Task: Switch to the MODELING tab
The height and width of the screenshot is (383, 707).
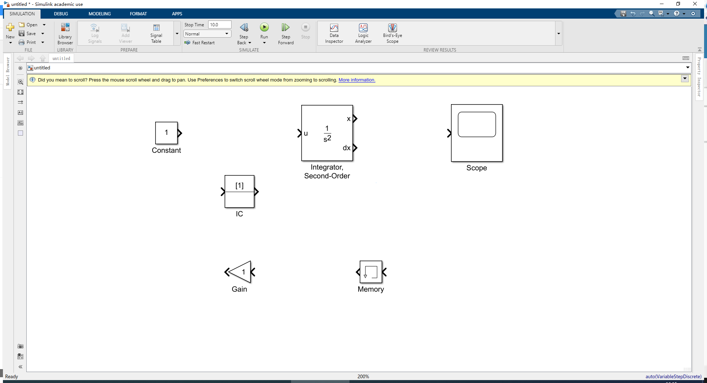Action: [100, 14]
